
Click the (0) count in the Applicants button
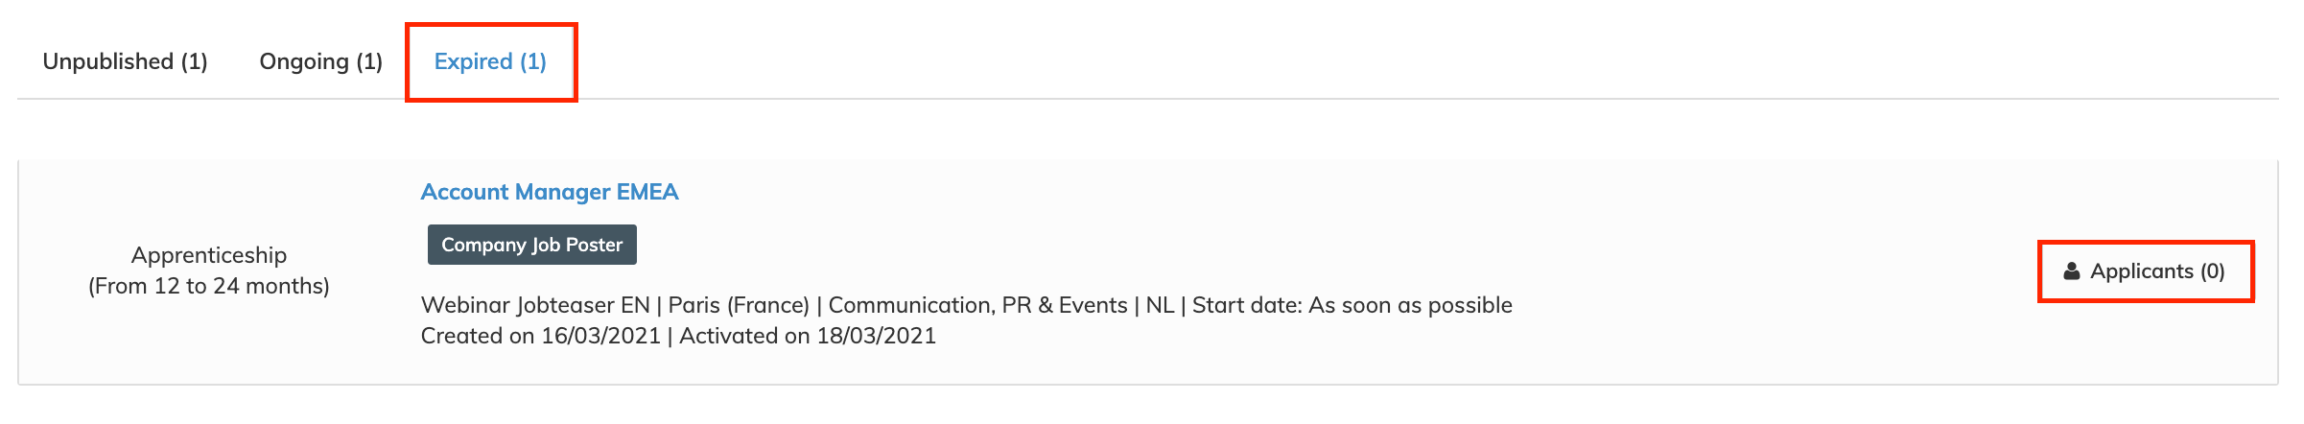[2212, 271]
